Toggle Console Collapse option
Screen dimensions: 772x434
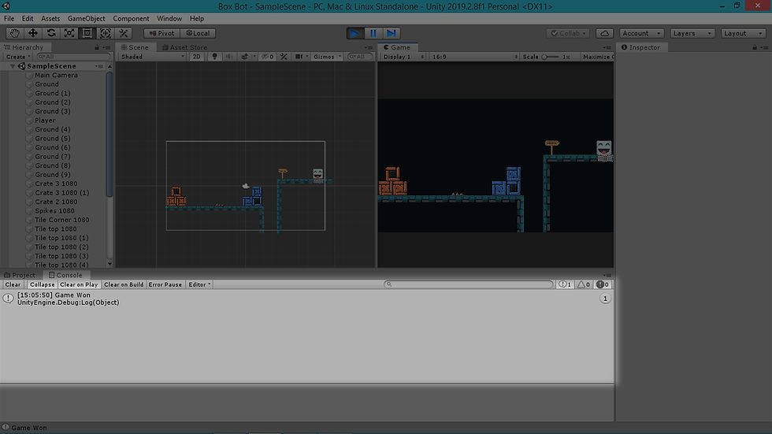pos(42,284)
